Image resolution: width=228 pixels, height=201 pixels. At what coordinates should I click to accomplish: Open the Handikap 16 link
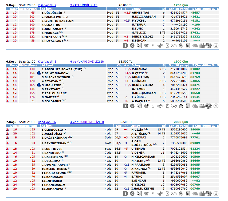tap(47, 122)
